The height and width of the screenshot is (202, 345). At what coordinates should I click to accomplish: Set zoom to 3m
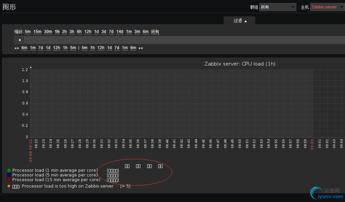[x=137, y=32]
